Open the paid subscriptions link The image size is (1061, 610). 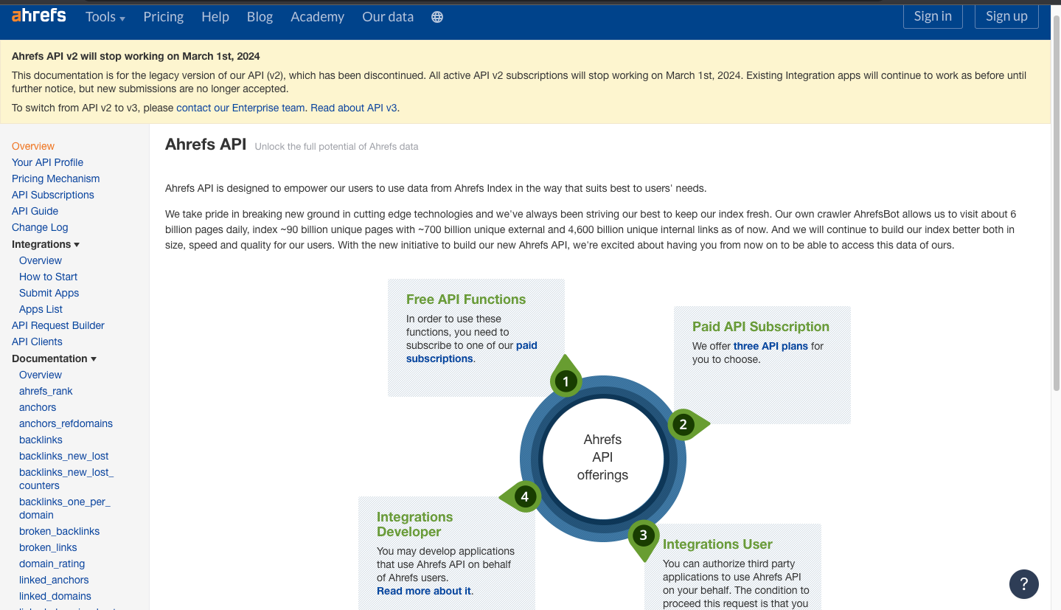pyautogui.click(x=472, y=352)
